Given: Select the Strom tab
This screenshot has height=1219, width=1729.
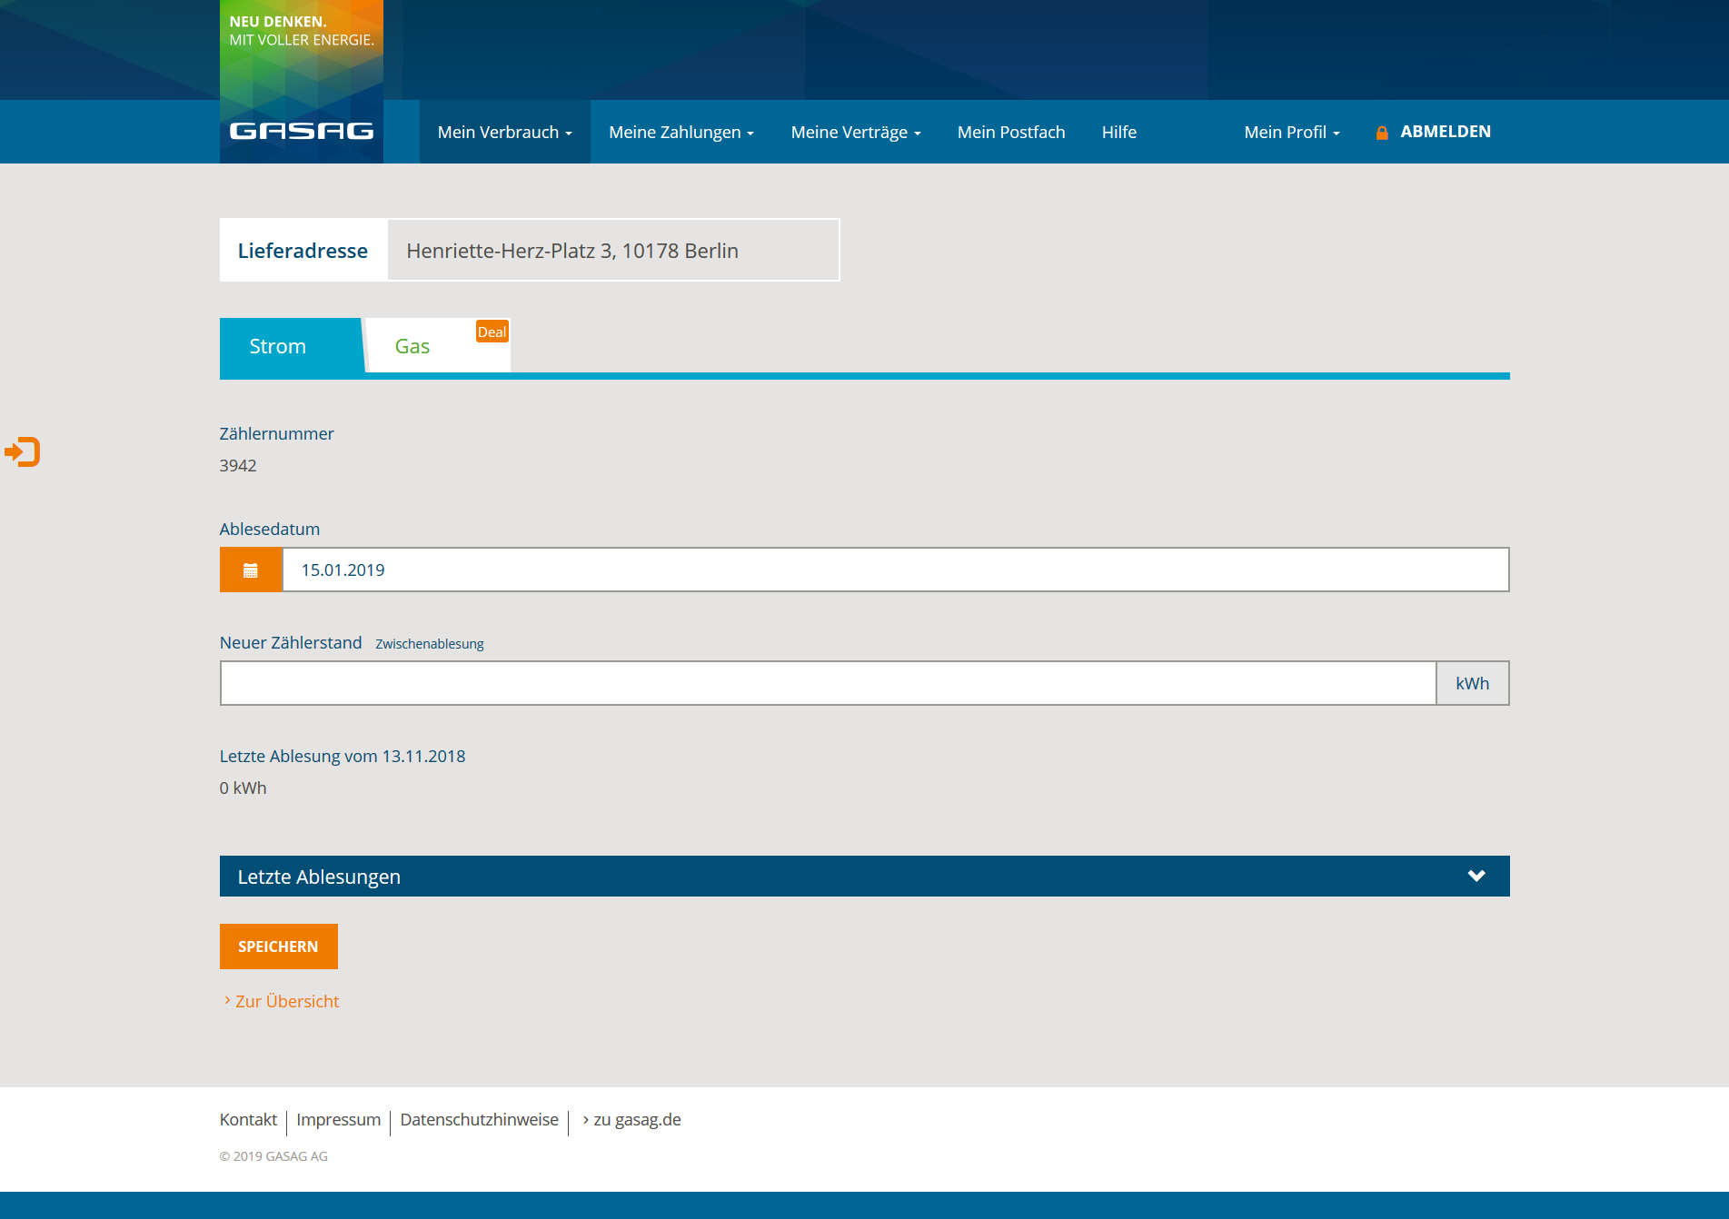Looking at the screenshot, I should [278, 346].
